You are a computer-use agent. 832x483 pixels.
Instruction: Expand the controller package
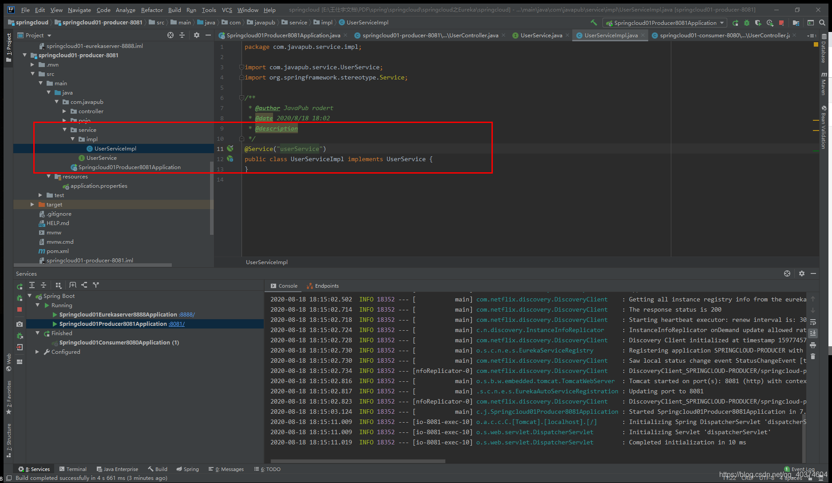tap(64, 111)
